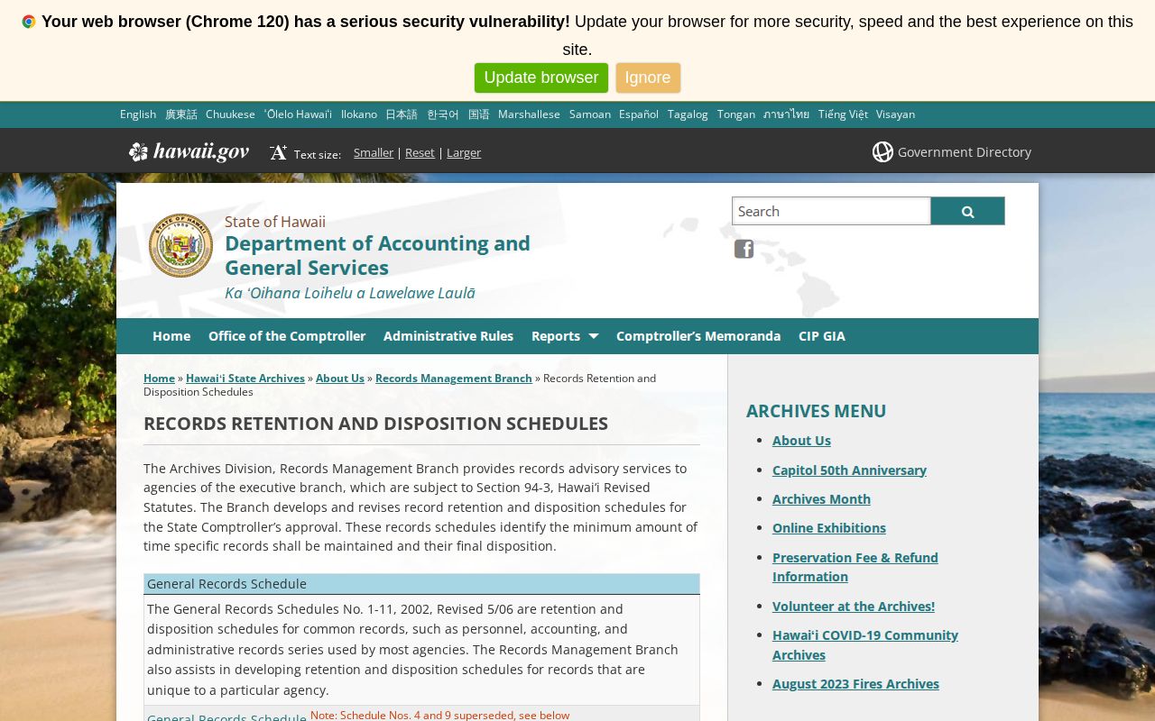The image size is (1155, 721).
Task: Switch language to Tagalog
Action: point(688,114)
